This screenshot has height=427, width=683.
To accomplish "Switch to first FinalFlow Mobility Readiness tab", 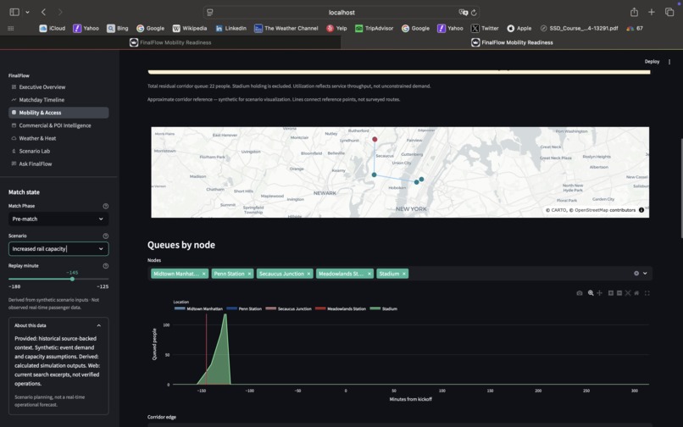I will pyautogui.click(x=170, y=42).
